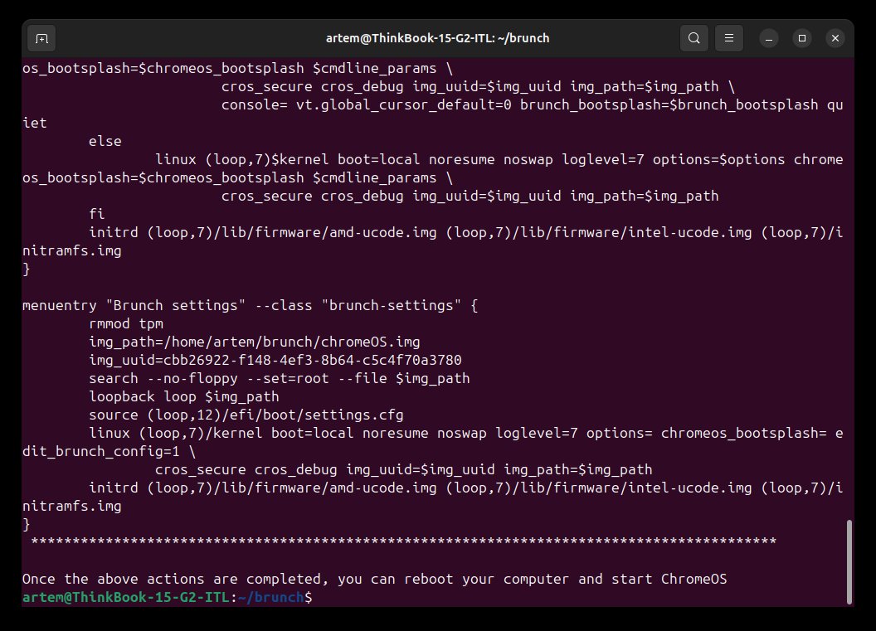Open a new terminal tab

(41, 38)
